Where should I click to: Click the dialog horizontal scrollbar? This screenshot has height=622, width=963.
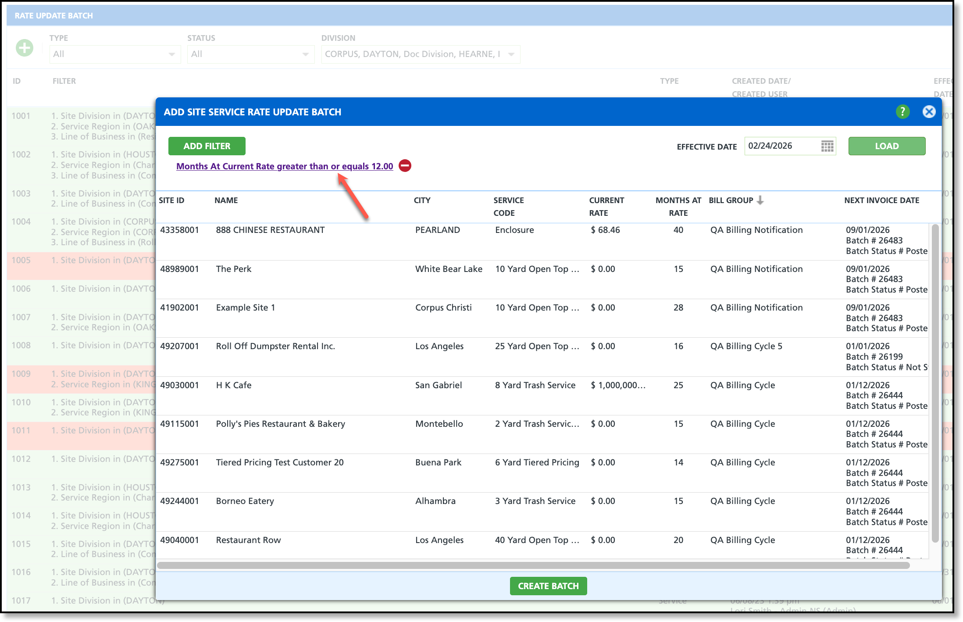pyautogui.click(x=533, y=565)
